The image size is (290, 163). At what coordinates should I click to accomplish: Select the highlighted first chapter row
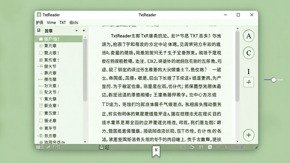pyautogui.click(x=58, y=39)
